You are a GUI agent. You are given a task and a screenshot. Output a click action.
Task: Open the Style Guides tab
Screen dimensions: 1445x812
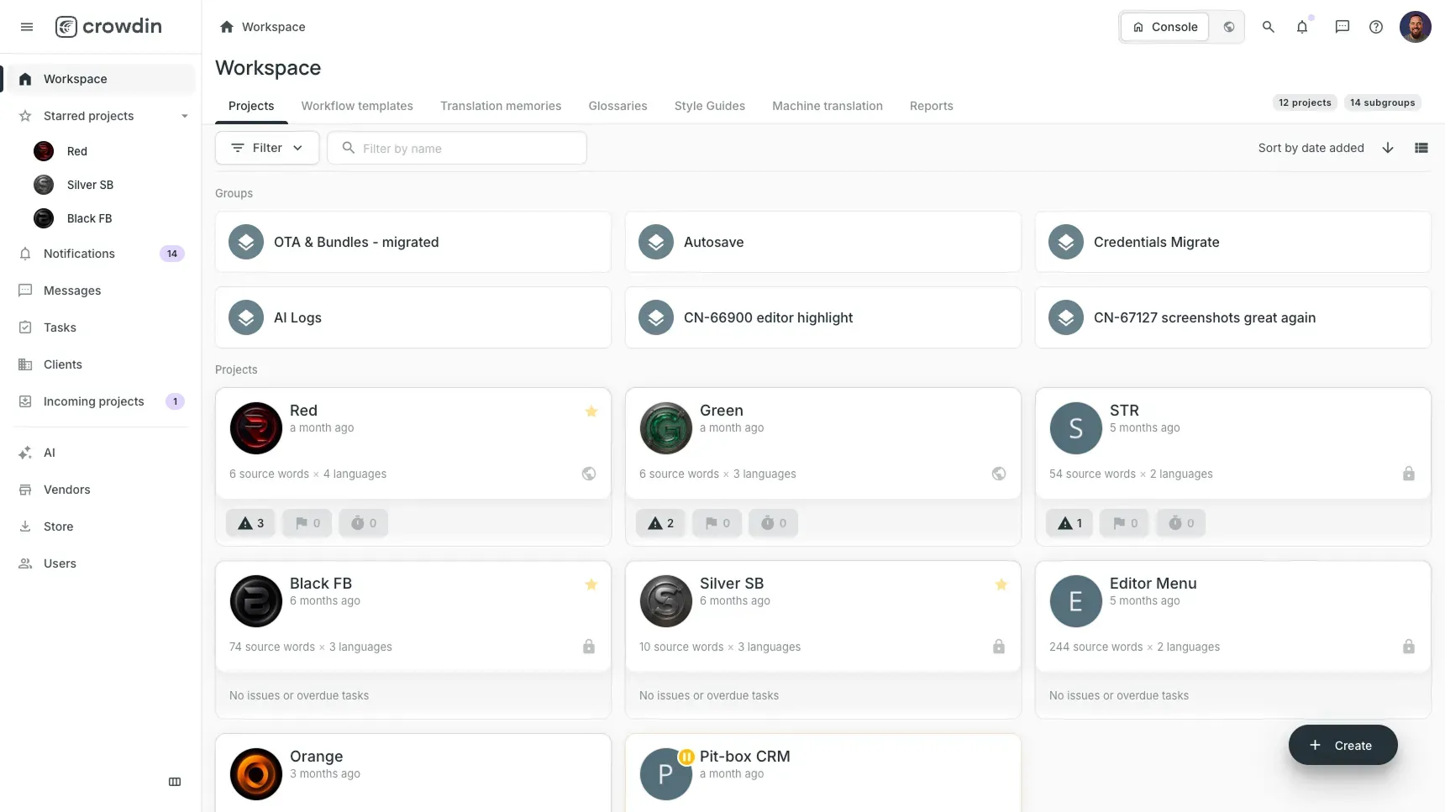(x=710, y=106)
